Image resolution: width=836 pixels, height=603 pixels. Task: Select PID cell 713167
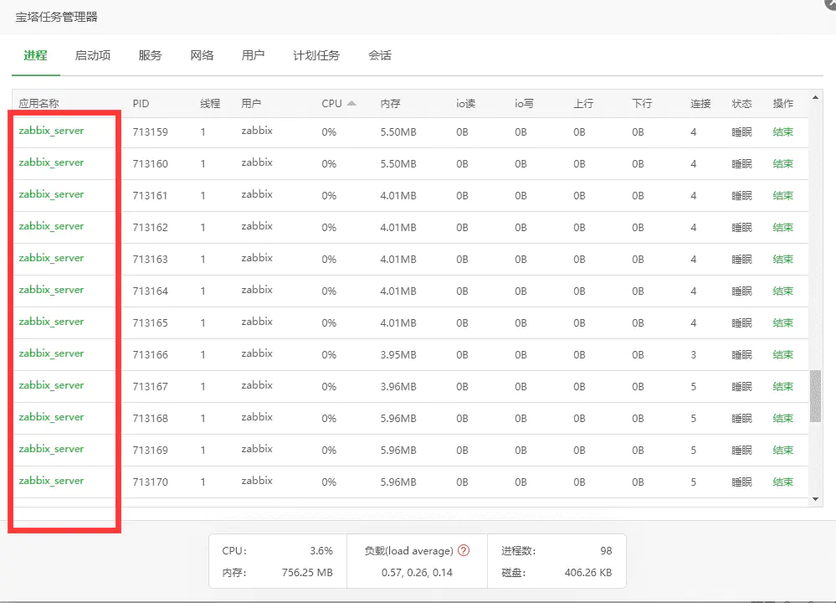coord(151,387)
